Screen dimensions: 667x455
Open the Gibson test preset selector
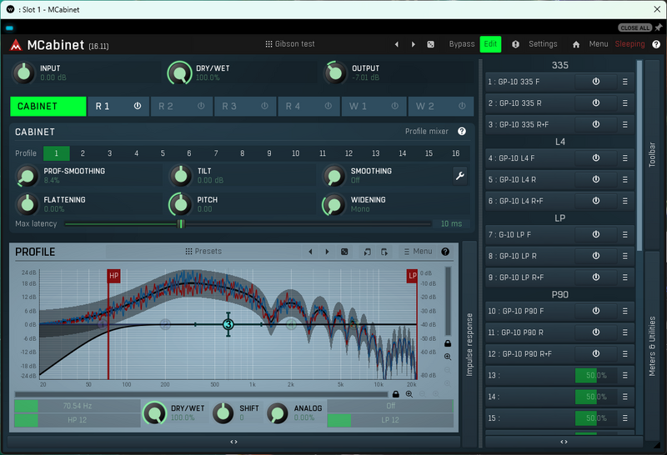coord(290,44)
